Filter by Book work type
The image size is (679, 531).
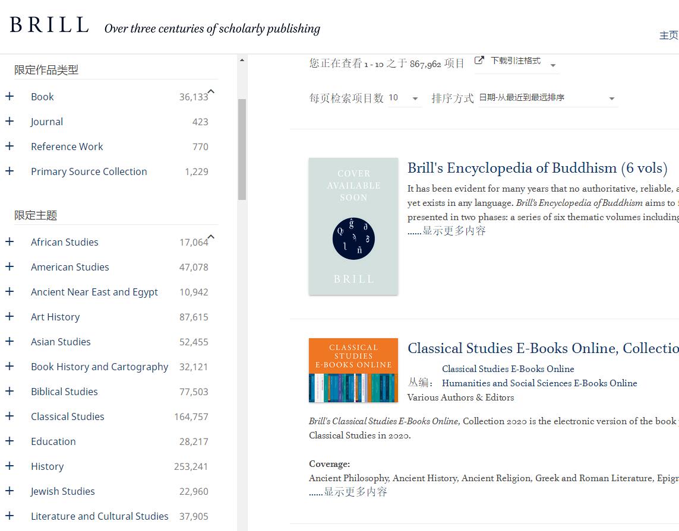42,97
